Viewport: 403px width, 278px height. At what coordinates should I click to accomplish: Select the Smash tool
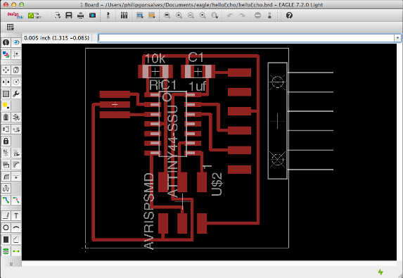(x=6, y=165)
